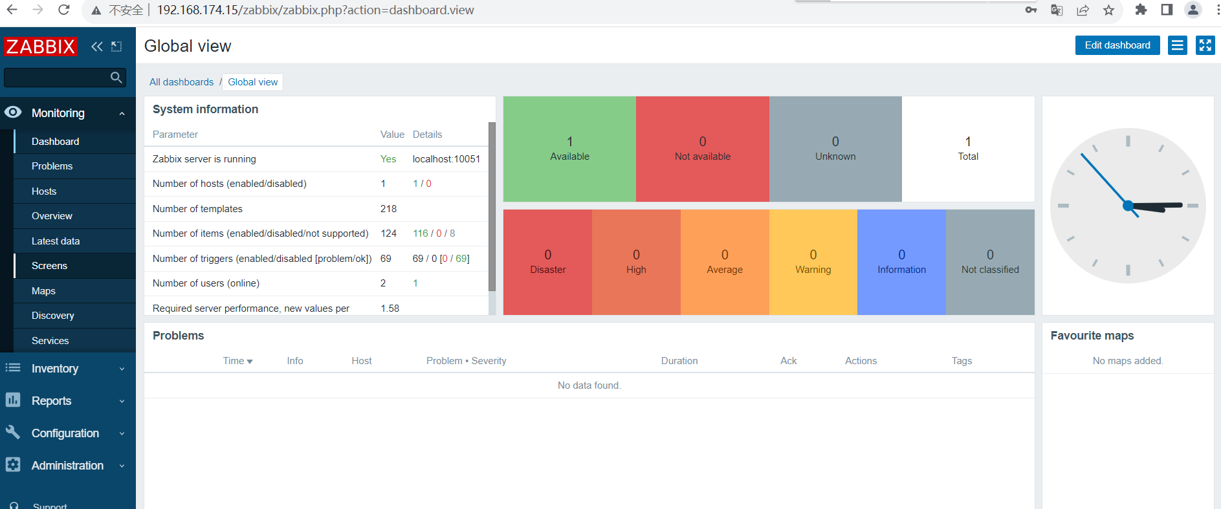This screenshot has height=509, width=1221.
Task: Open Dashboard in Monitoring menu
Action: point(75,142)
